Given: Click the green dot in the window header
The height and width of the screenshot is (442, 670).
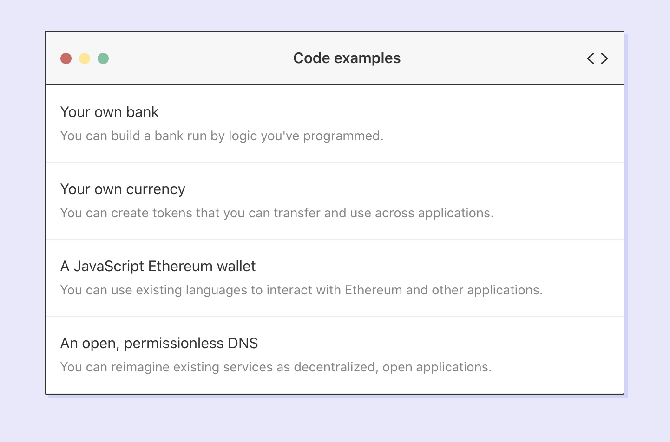Looking at the screenshot, I should [x=103, y=58].
